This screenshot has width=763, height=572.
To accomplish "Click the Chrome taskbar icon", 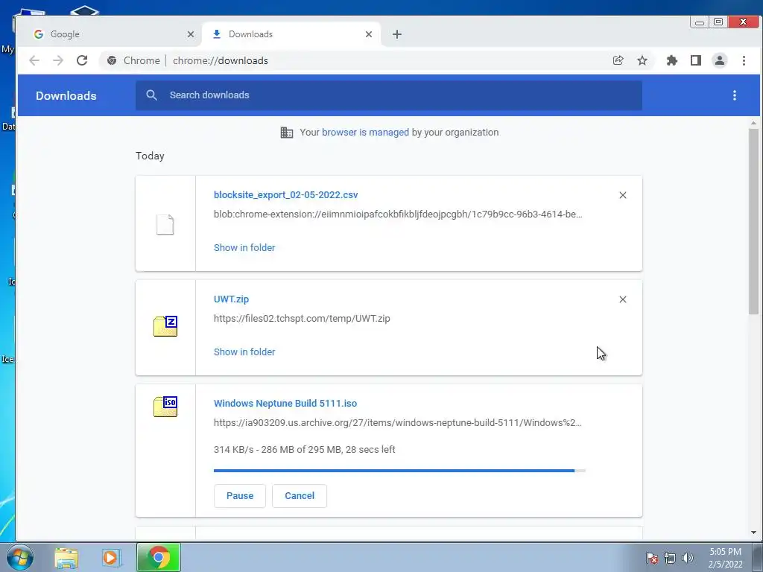I will pyautogui.click(x=159, y=557).
